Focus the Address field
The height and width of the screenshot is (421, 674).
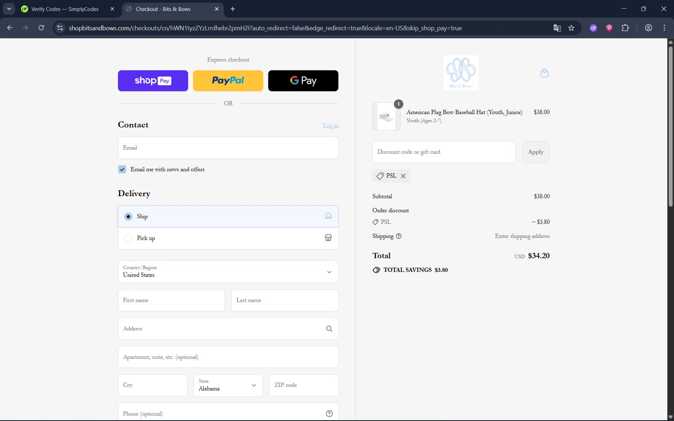(228, 329)
